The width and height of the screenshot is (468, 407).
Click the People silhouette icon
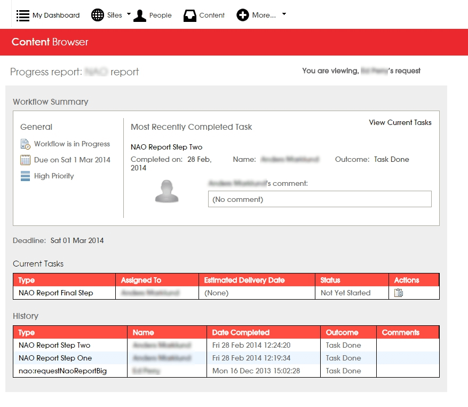(x=140, y=15)
